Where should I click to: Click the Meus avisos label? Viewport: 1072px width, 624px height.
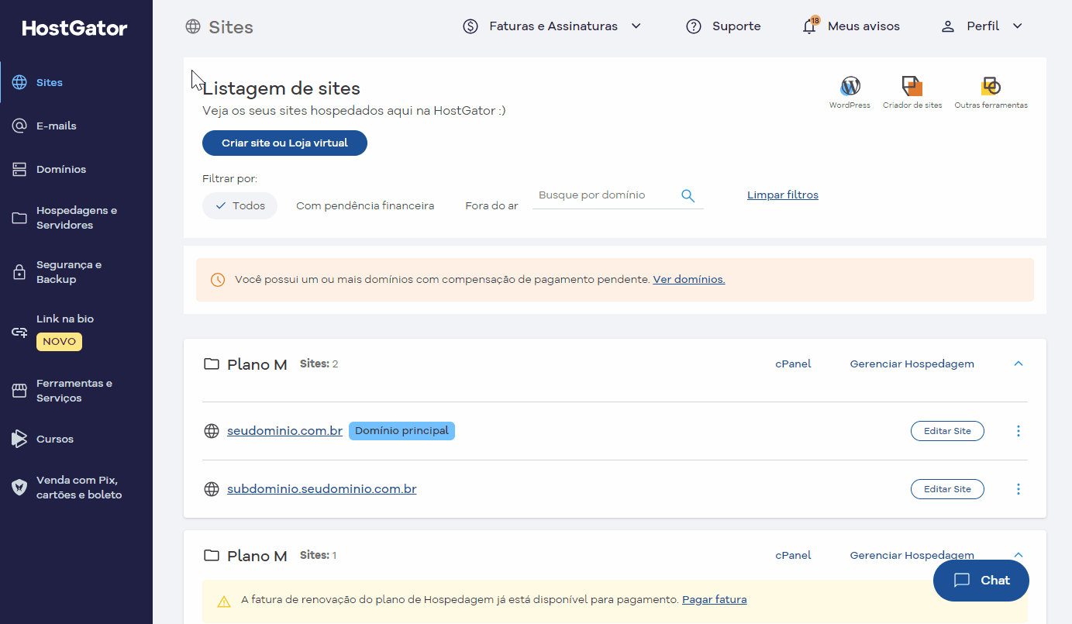[863, 26]
